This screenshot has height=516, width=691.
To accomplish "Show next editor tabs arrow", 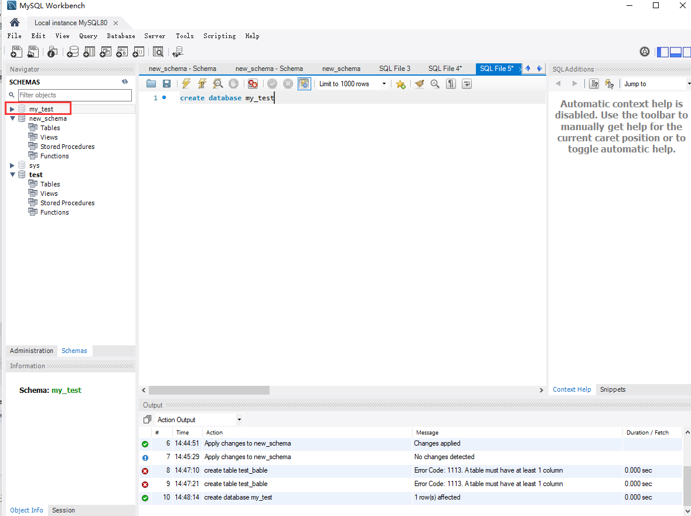I will click(x=539, y=69).
